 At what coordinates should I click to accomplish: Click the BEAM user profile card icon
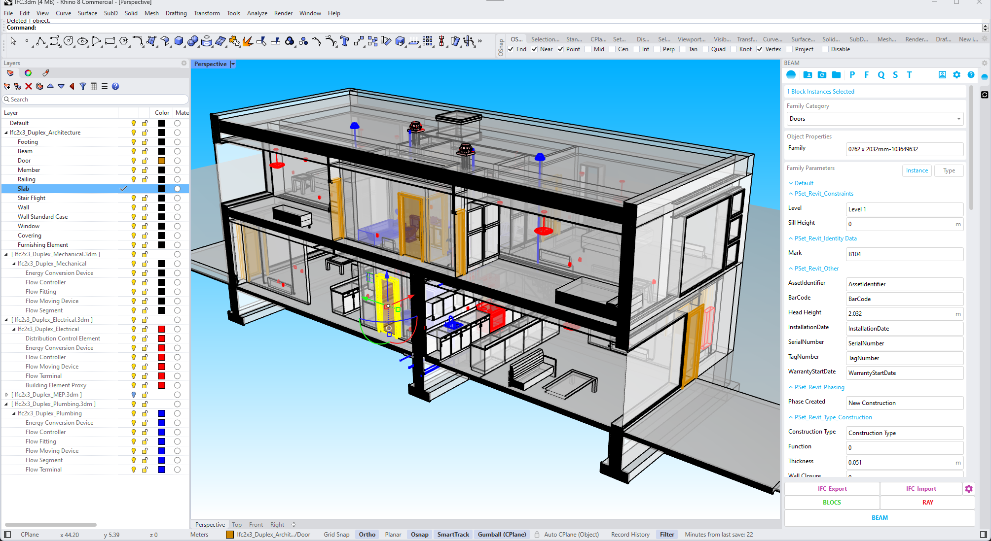pos(942,75)
